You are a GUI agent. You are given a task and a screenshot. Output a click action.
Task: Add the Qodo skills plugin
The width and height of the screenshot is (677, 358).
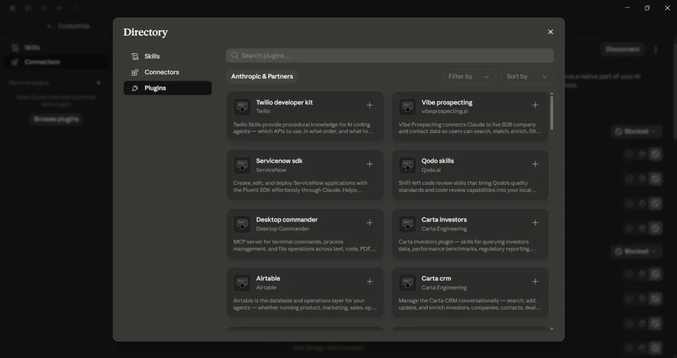point(535,164)
